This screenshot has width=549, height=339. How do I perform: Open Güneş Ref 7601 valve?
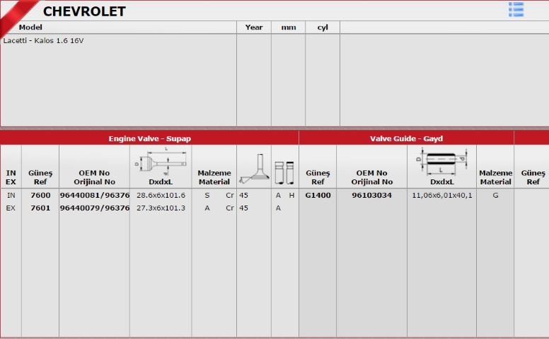(x=40, y=208)
